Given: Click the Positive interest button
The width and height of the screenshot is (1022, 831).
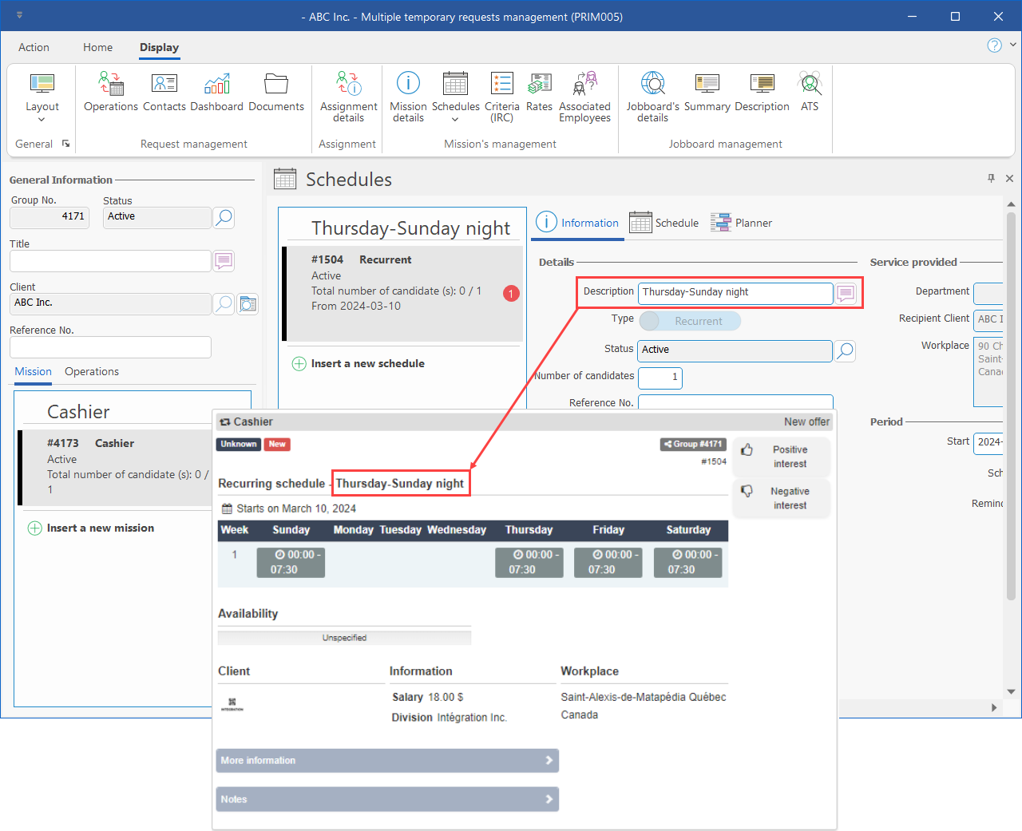Looking at the screenshot, I should click(782, 457).
